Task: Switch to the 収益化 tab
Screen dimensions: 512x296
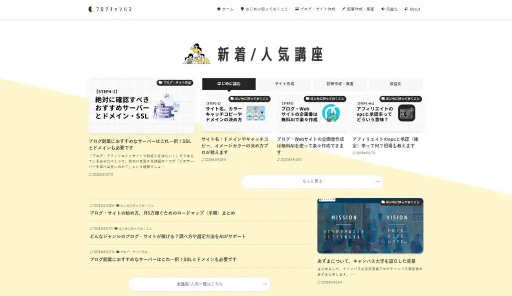Action: click(394, 83)
